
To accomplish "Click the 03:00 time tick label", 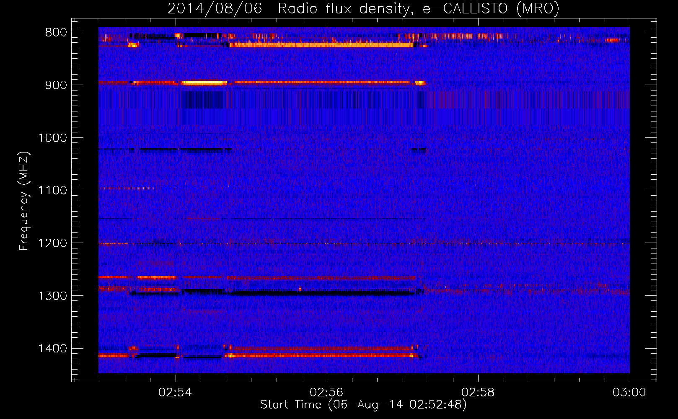I will [x=629, y=393].
